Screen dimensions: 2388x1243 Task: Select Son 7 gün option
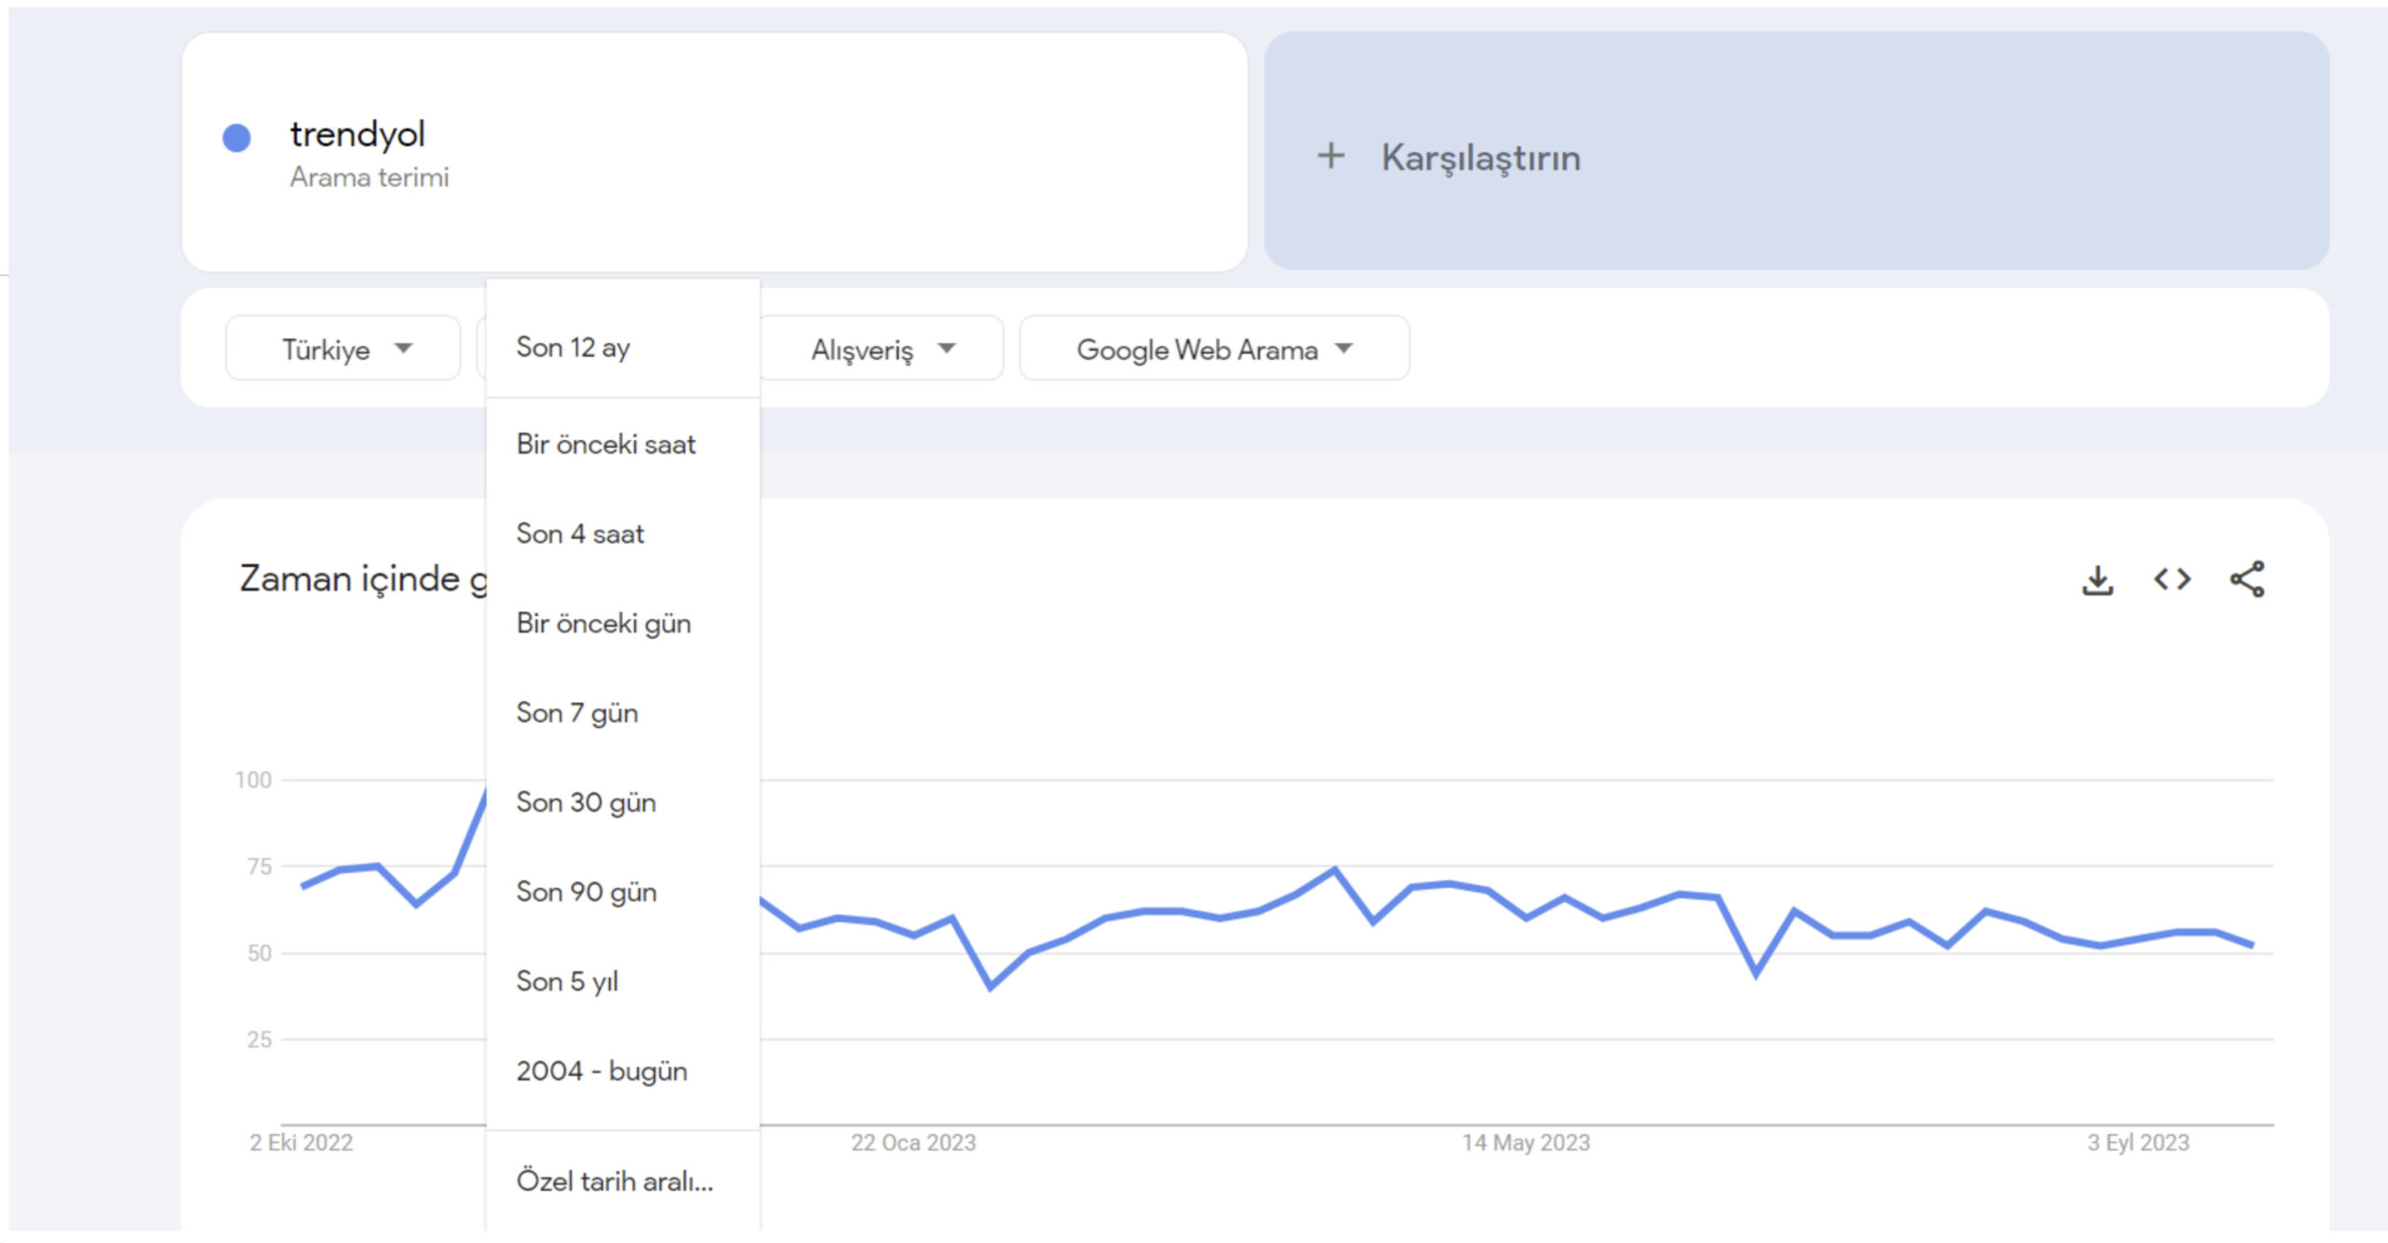tap(623, 712)
